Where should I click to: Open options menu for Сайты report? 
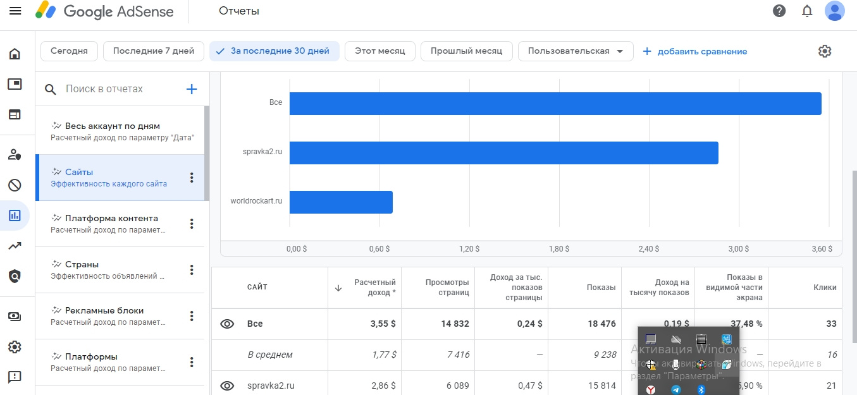[x=192, y=178]
